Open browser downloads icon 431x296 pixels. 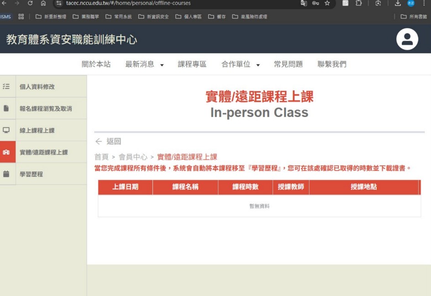pos(398,3)
